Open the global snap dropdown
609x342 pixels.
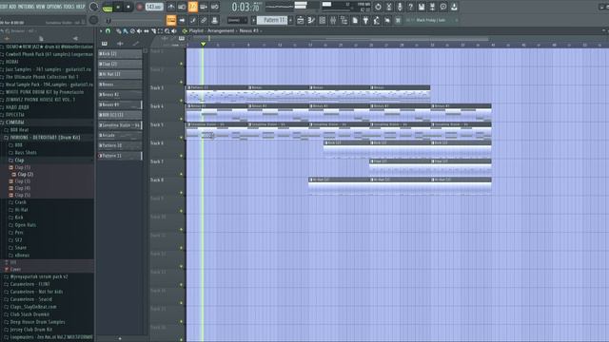[x=237, y=20]
